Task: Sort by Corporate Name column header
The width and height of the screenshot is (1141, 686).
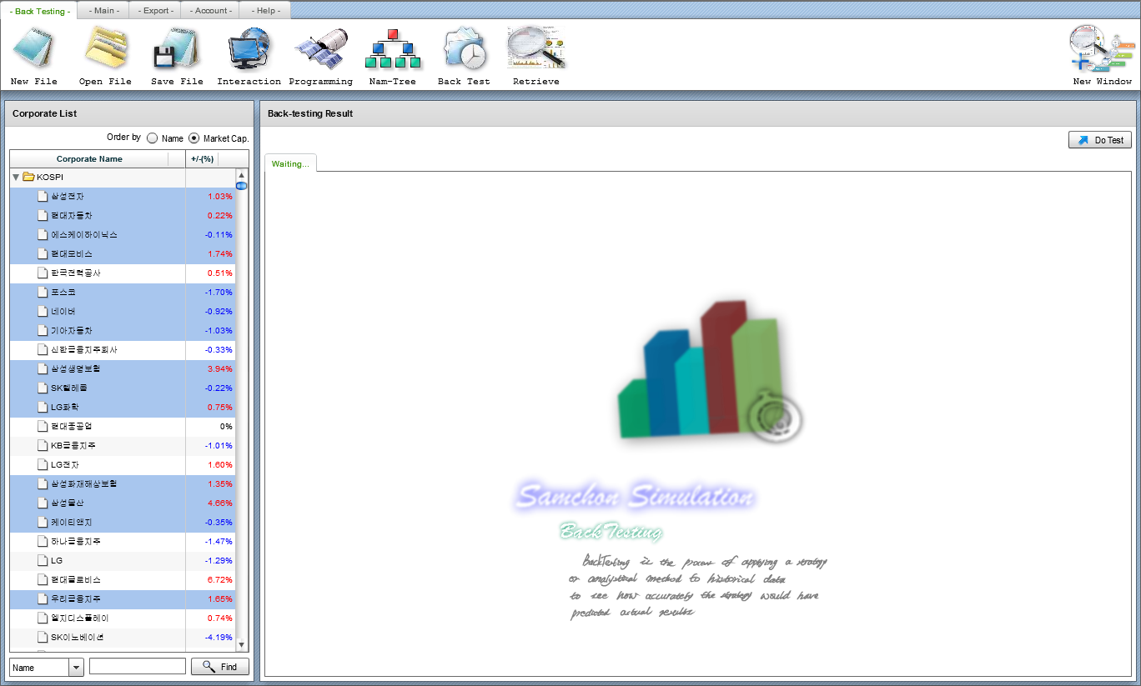Action: point(89,159)
